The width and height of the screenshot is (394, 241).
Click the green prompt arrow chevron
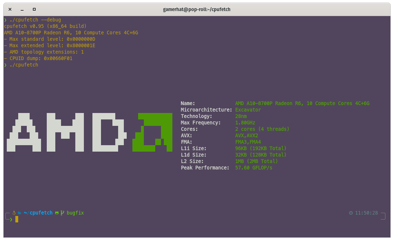pos(11,219)
